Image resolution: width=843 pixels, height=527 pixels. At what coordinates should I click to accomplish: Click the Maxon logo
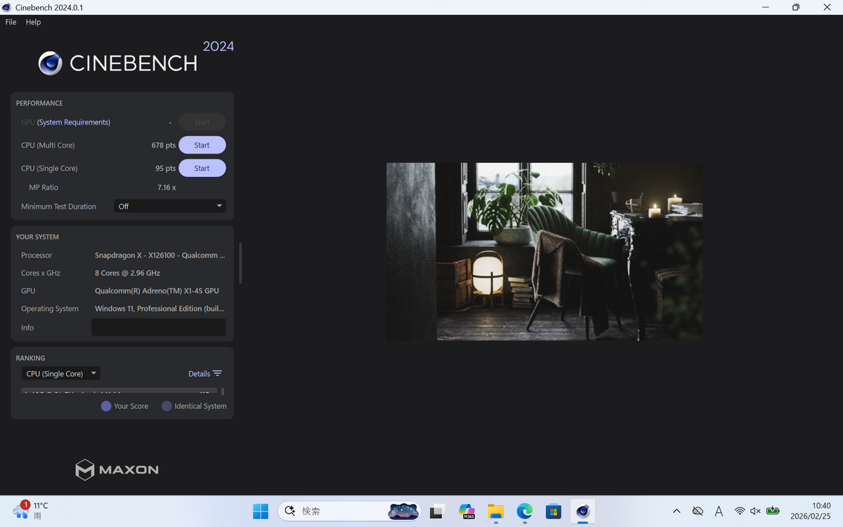(x=117, y=469)
